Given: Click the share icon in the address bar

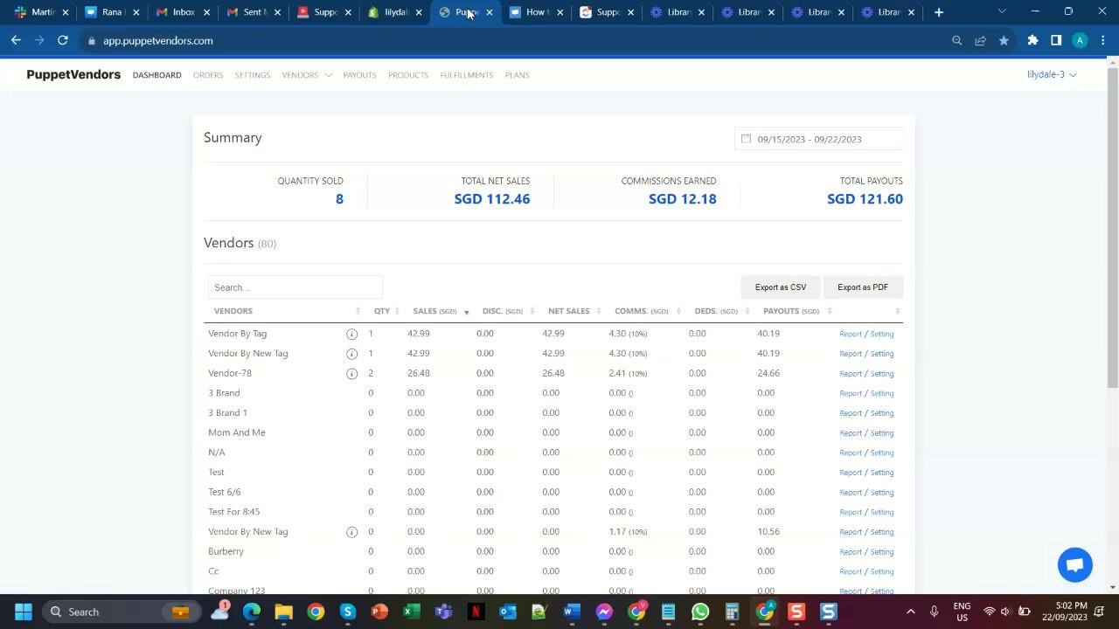Looking at the screenshot, I should tap(980, 40).
